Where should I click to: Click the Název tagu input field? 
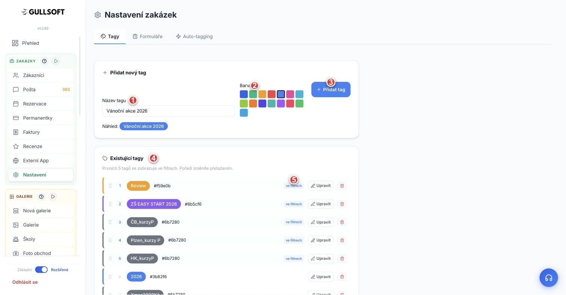(x=168, y=111)
